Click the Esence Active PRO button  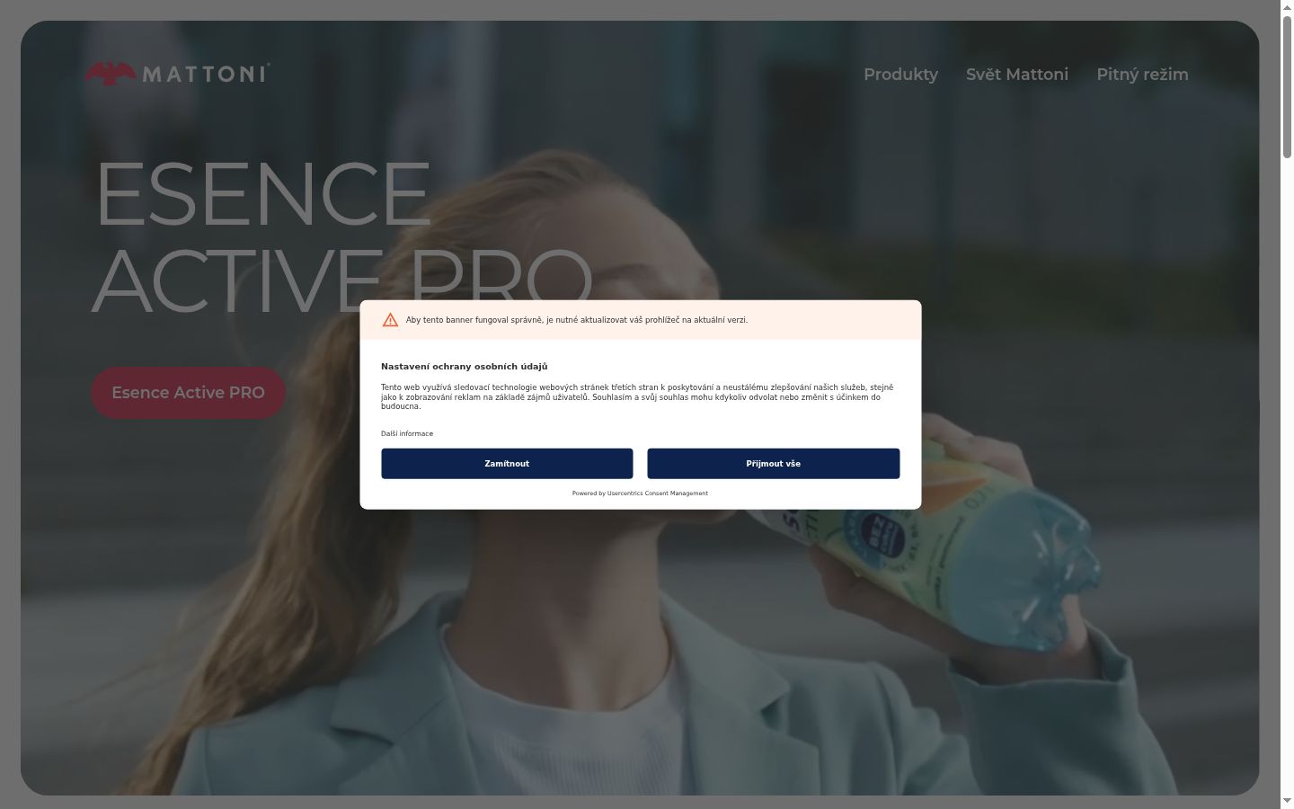point(188,393)
